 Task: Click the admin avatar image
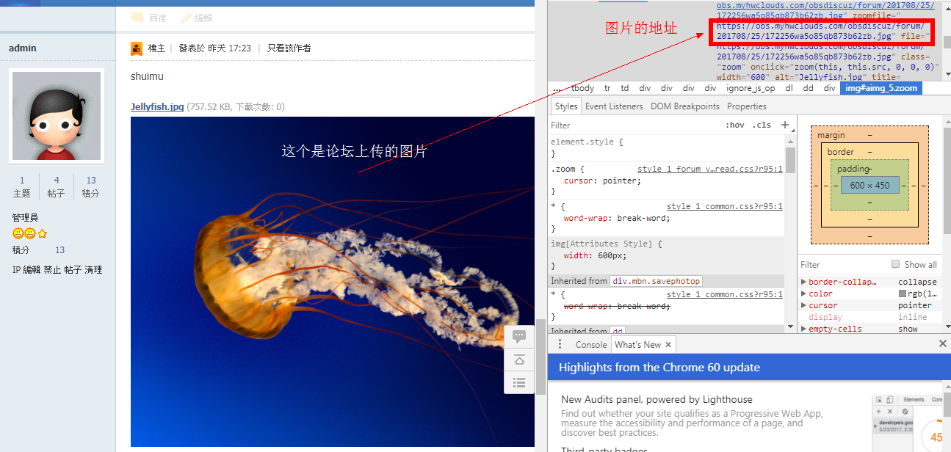point(57,116)
